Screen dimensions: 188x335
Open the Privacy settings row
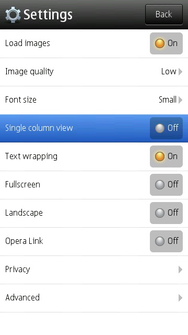tap(94, 270)
